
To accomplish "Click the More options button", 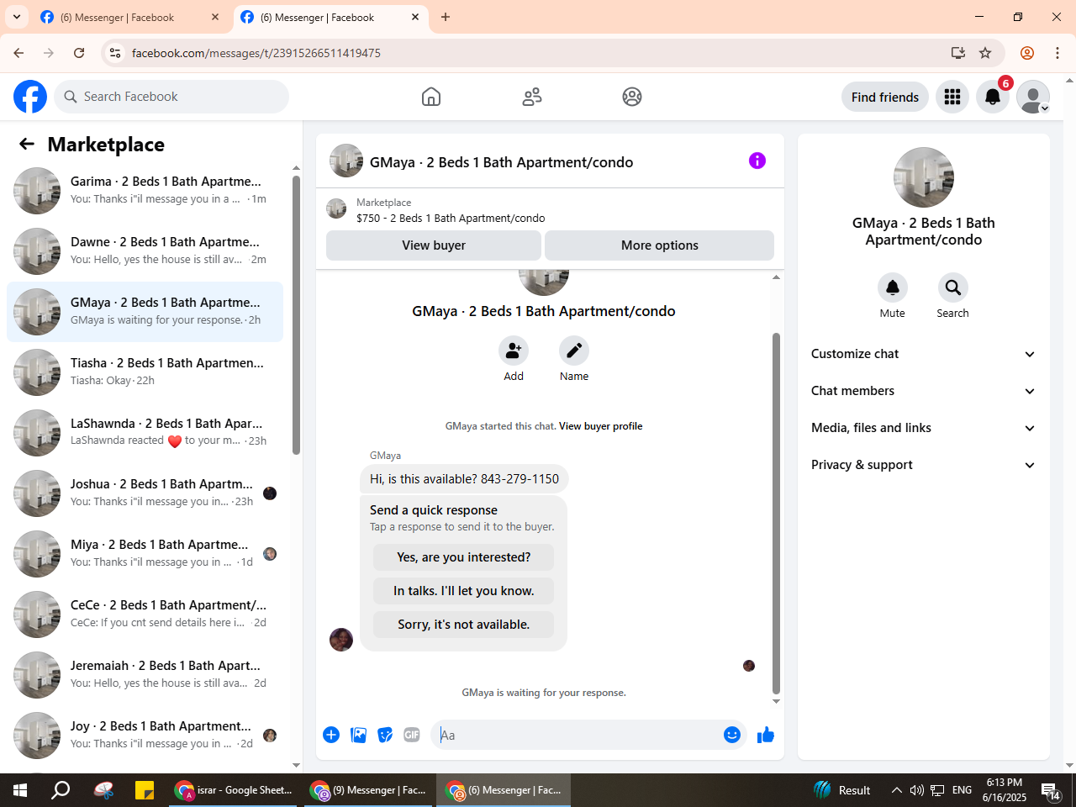I will [660, 245].
